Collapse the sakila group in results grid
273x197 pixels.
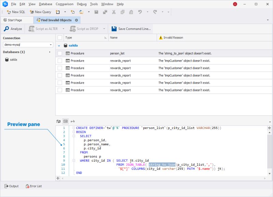59,46
